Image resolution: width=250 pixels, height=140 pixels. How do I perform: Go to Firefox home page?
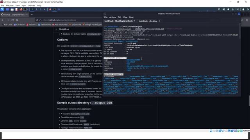point(17,20)
